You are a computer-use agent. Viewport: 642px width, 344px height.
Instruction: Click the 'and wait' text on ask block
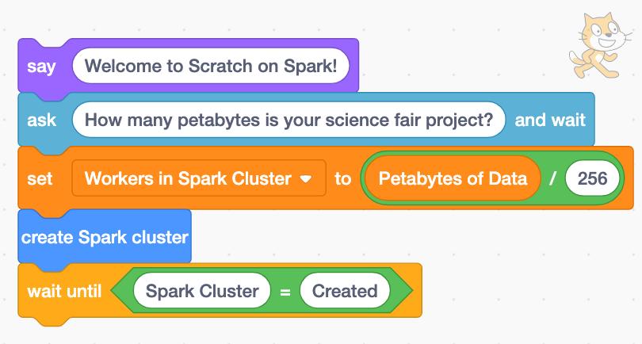pyautogui.click(x=550, y=120)
